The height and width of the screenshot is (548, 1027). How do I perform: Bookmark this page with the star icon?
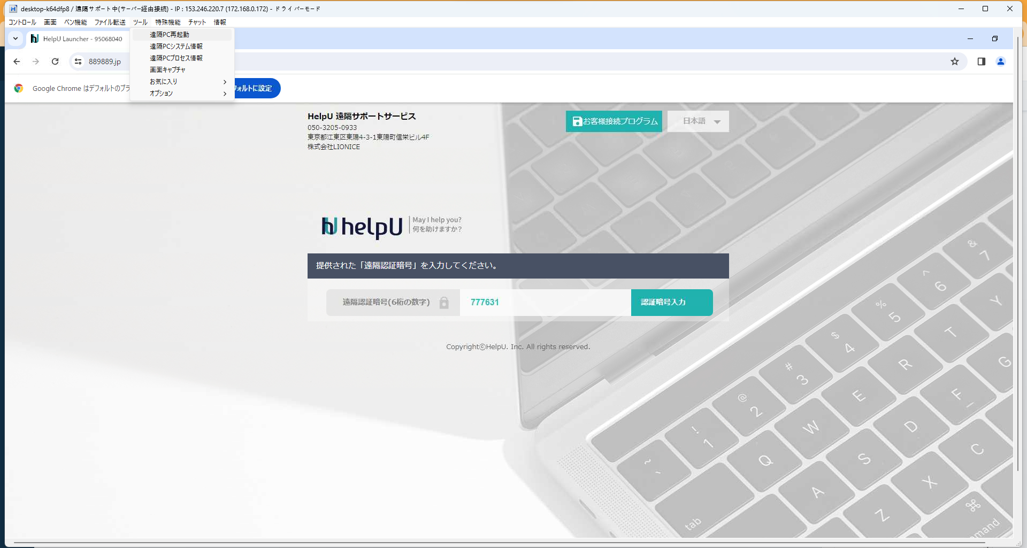(955, 61)
